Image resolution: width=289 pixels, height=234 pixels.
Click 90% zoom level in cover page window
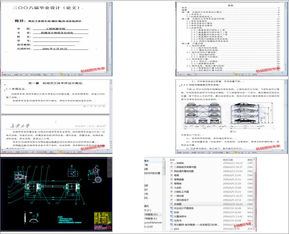(x=80, y=75)
